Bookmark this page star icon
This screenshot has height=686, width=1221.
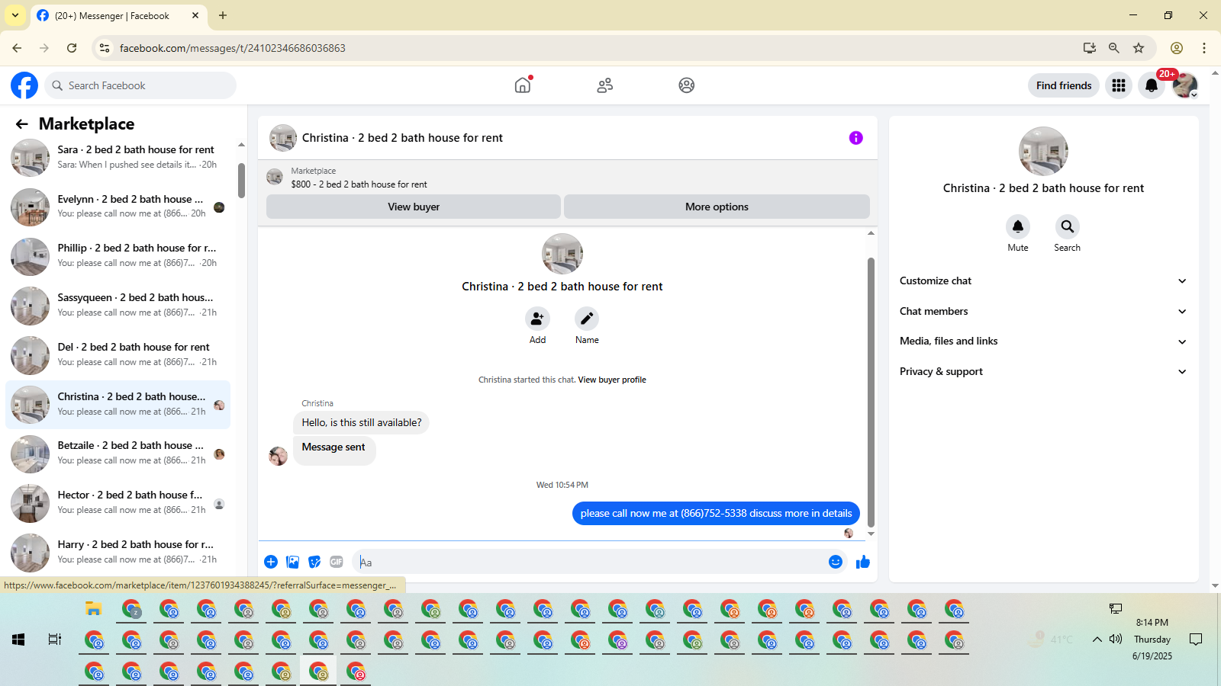[x=1139, y=48]
